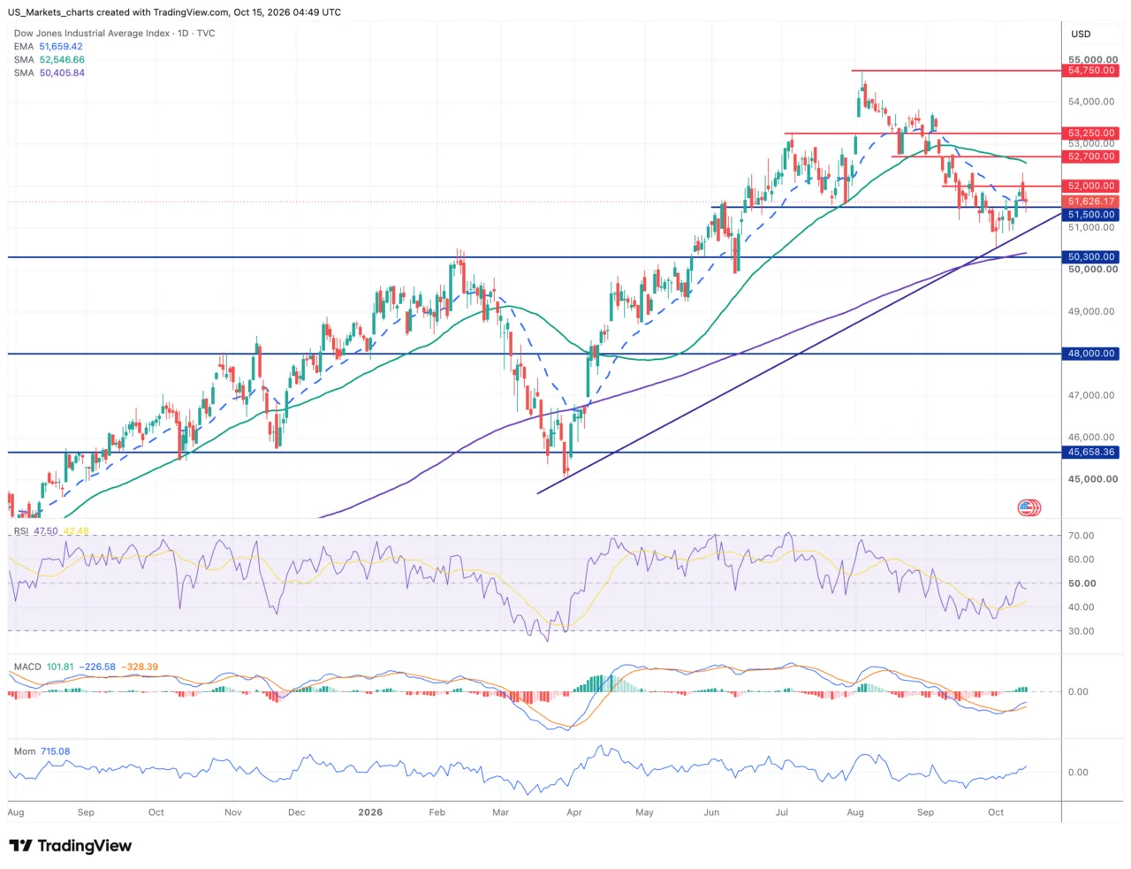Click the May label on the time axis
This screenshot has height=869, width=1131.
644,812
